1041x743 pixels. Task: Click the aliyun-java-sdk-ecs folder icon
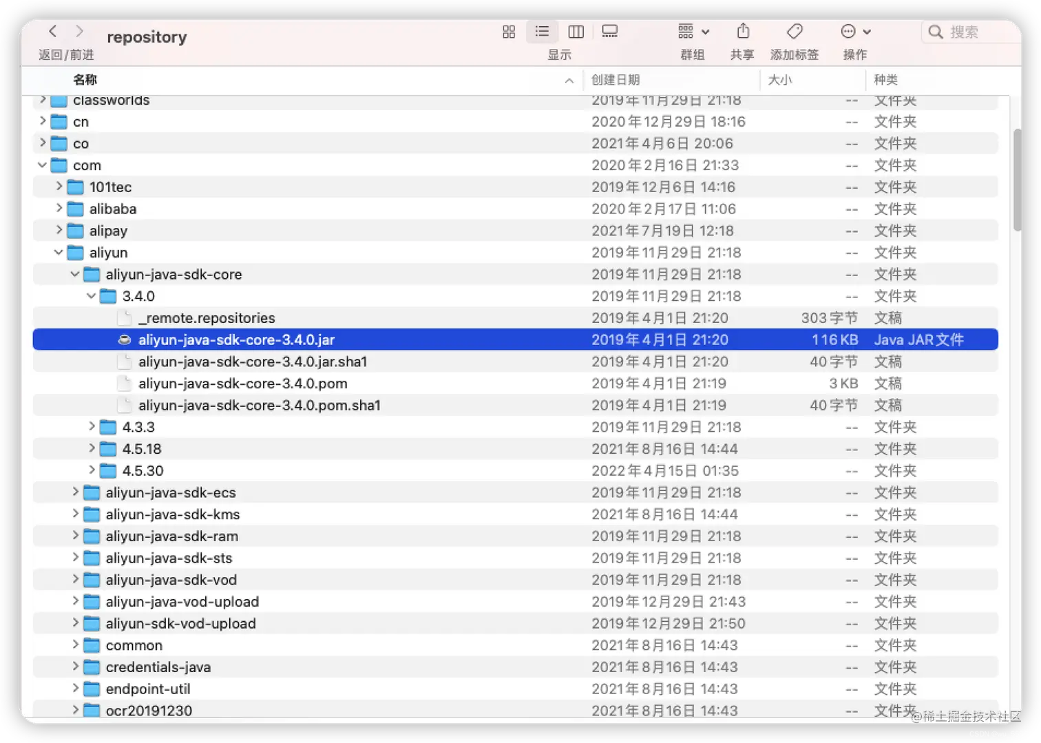point(92,492)
